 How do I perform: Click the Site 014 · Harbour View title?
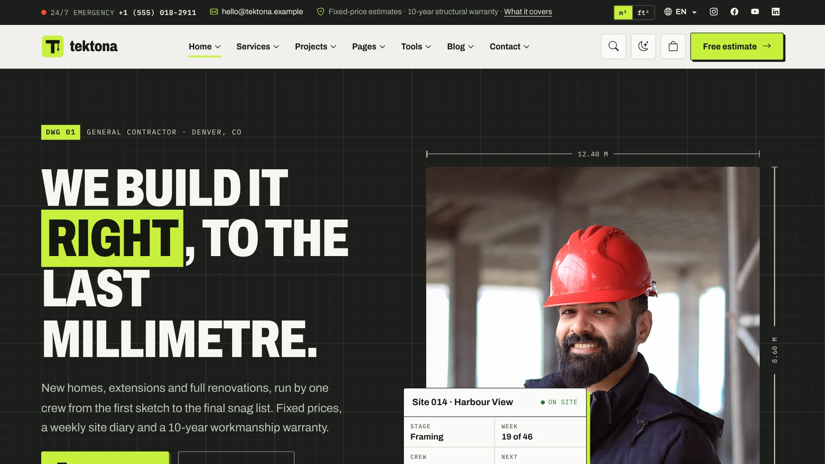[x=462, y=402]
